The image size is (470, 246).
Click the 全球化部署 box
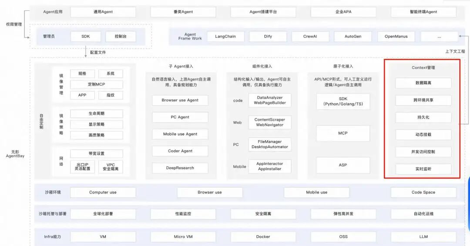[x=103, y=214]
